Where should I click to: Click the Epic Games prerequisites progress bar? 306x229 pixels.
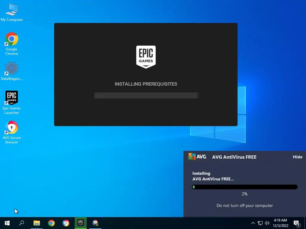coord(146,95)
